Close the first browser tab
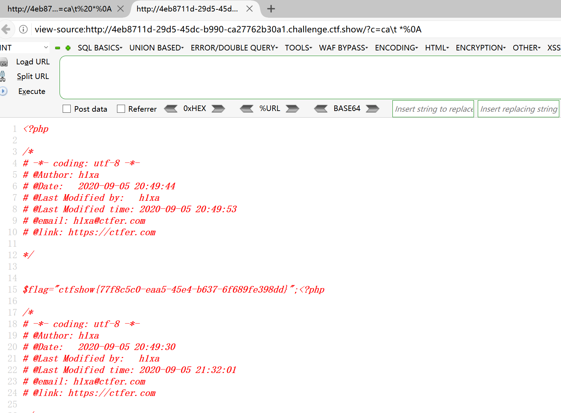 [120, 9]
